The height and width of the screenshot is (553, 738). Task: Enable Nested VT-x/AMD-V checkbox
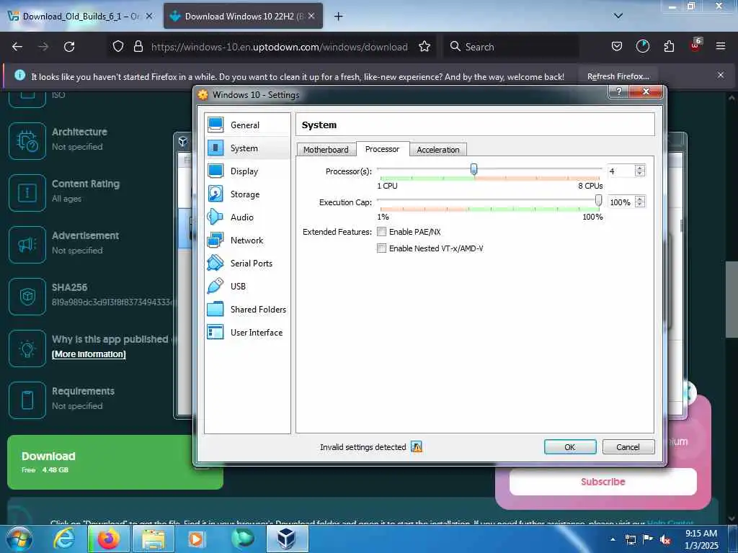click(x=382, y=248)
